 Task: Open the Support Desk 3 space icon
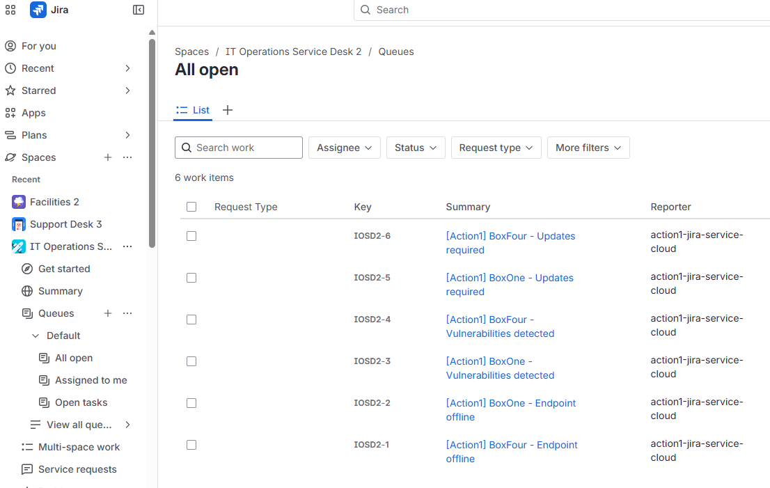19,223
